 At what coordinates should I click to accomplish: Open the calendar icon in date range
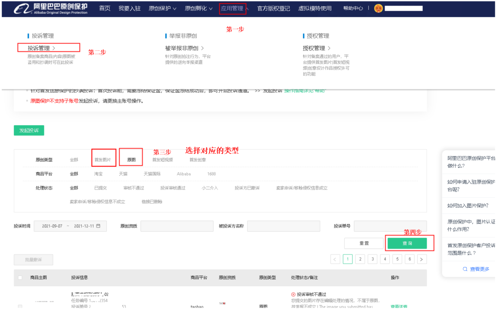tap(99, 226)
